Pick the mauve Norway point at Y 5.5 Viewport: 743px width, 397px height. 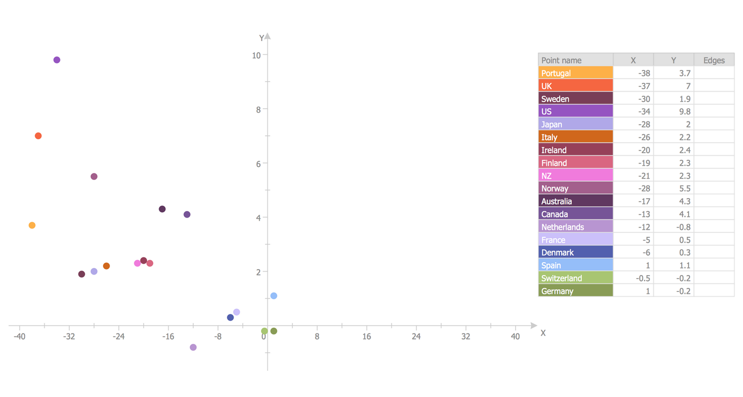click(94, 176)
